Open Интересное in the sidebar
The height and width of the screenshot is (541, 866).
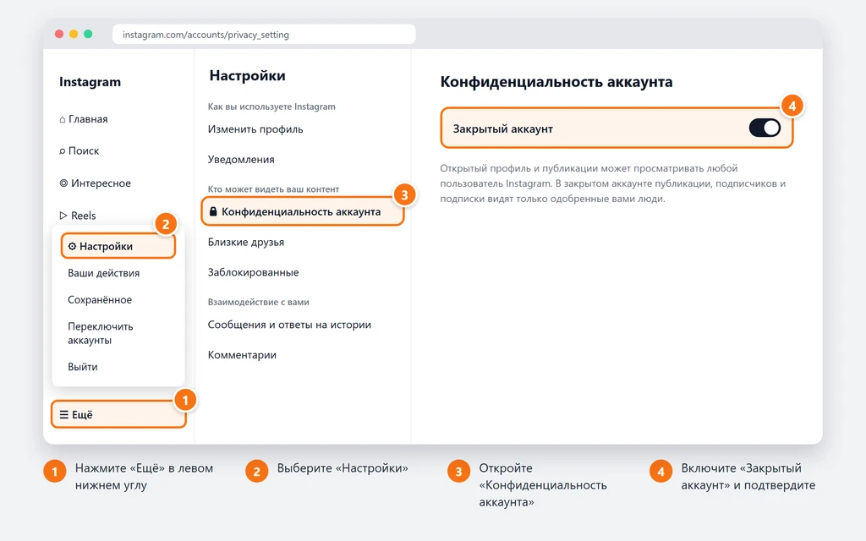95,183
